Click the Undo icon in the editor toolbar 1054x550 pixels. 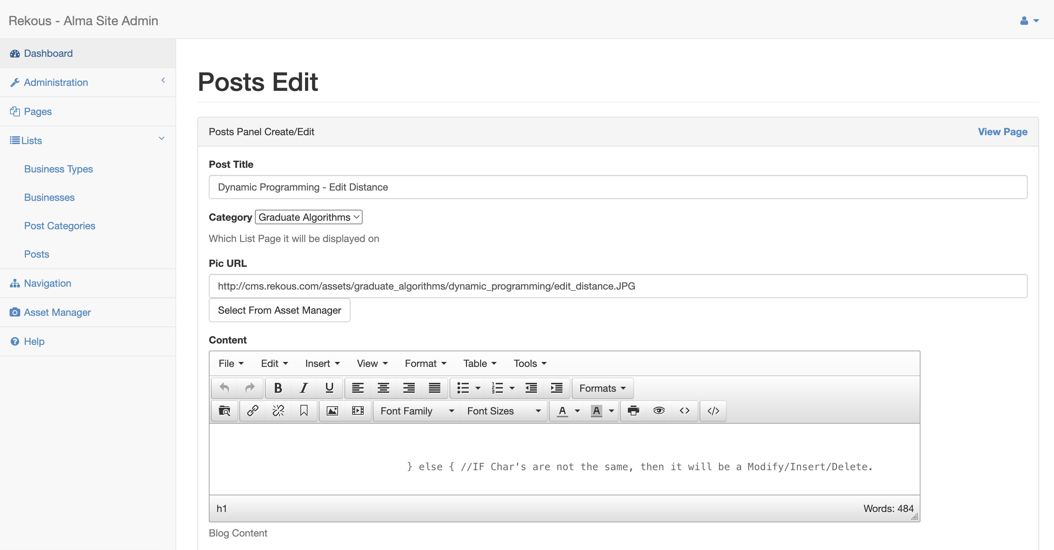pyautogui.click(x=224, y=388)
